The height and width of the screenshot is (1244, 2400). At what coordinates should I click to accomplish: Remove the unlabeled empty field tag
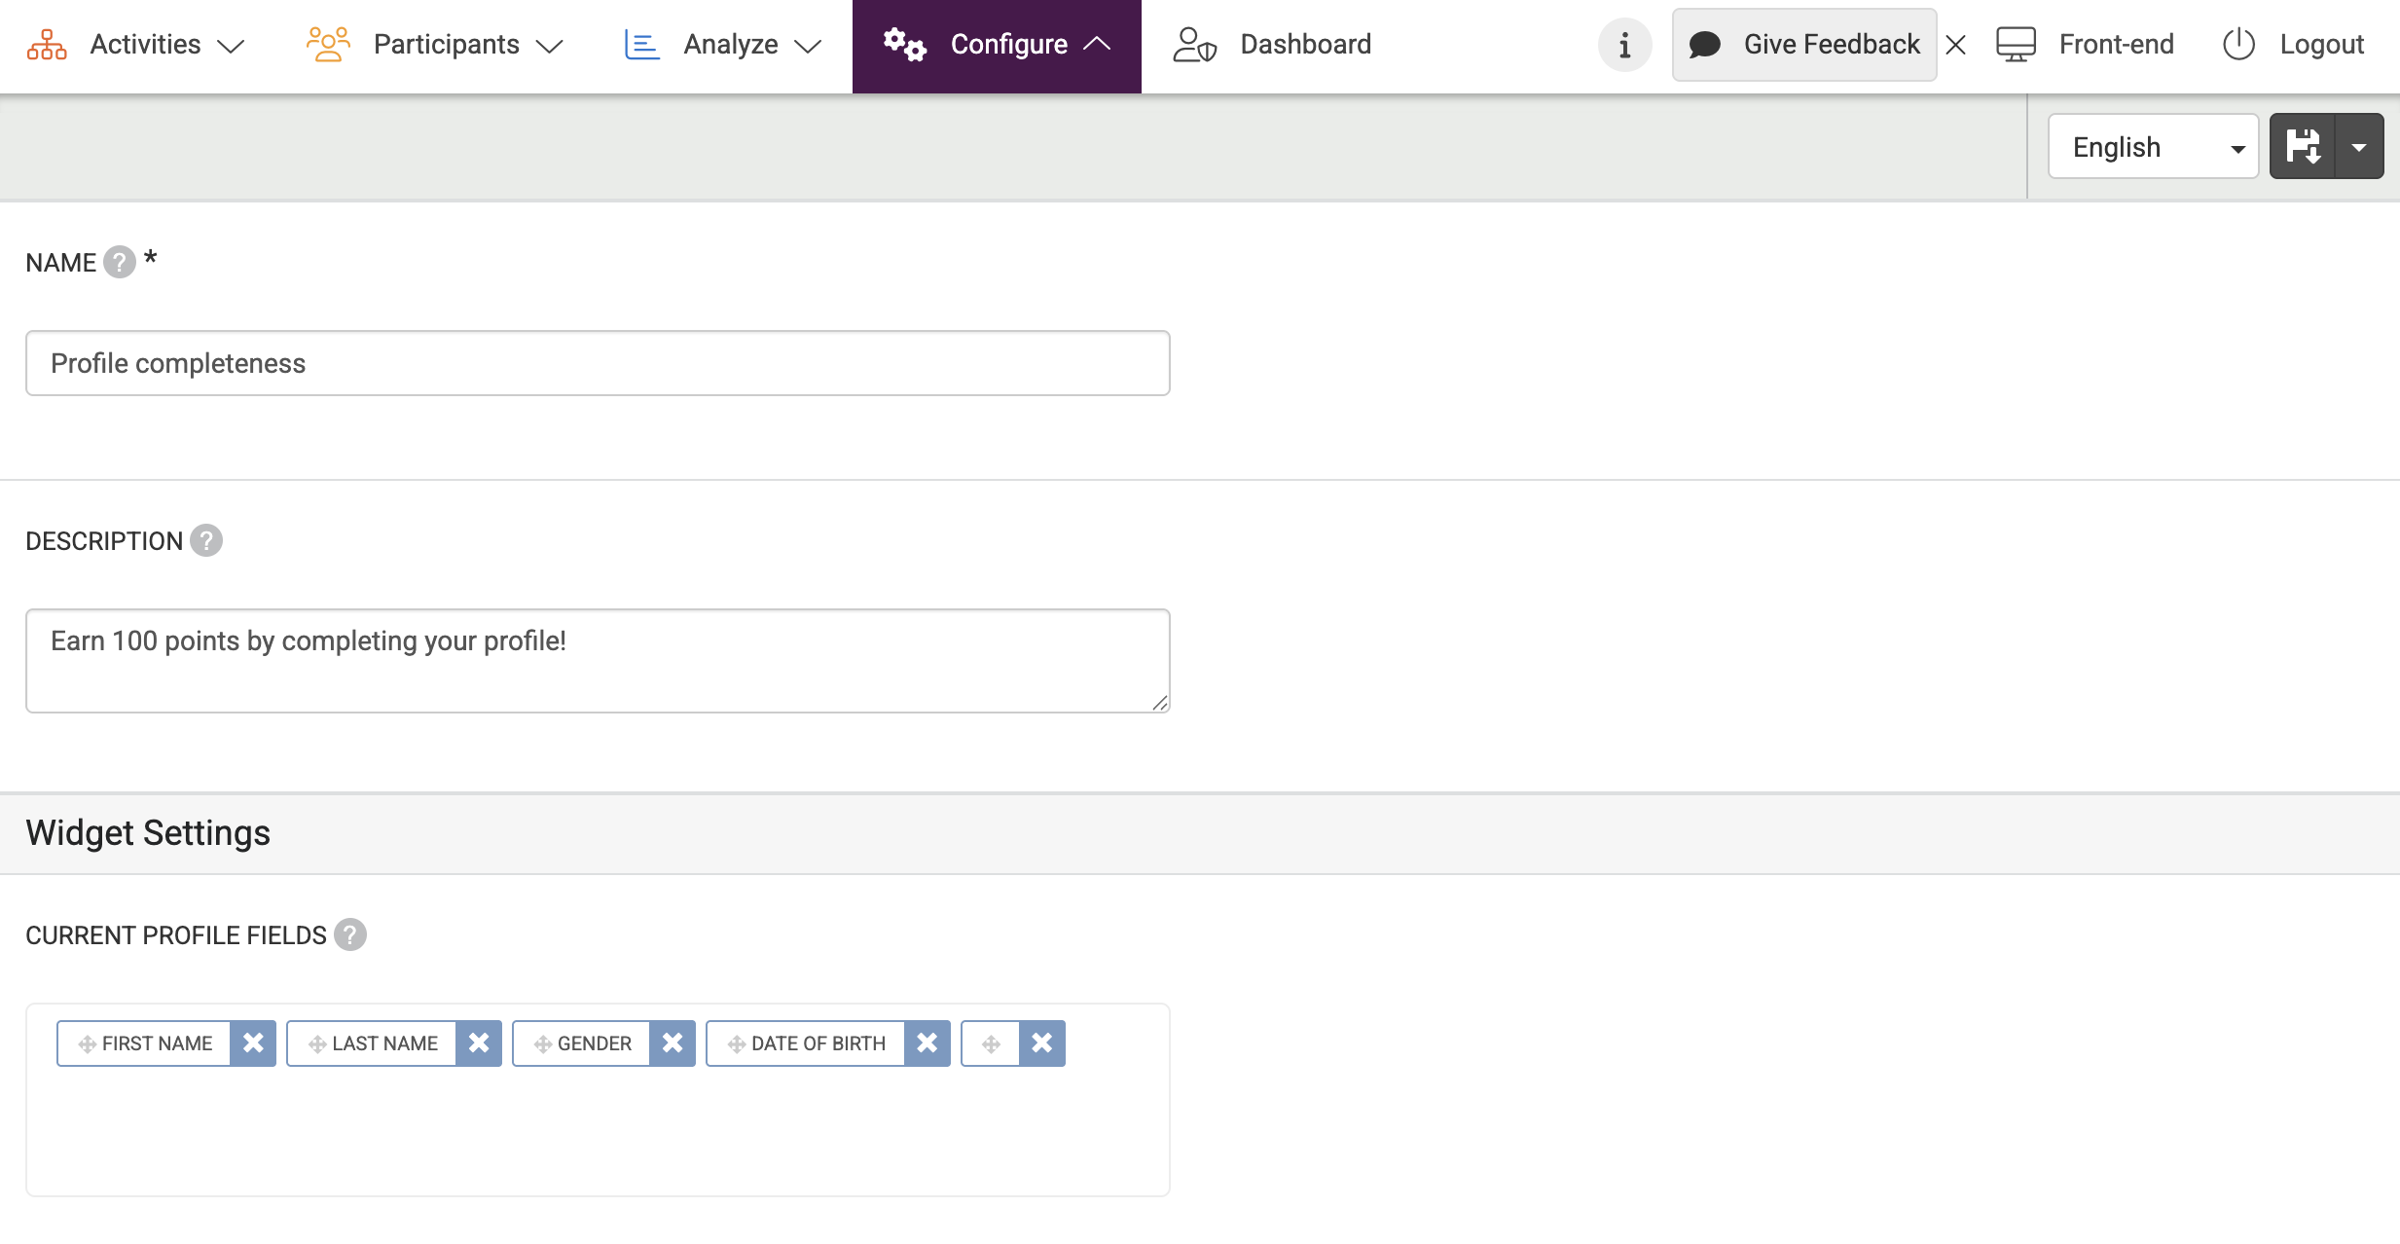click(1042, 1043)
